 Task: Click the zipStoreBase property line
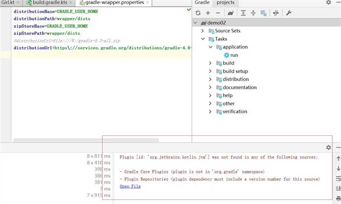click(51, 26)
